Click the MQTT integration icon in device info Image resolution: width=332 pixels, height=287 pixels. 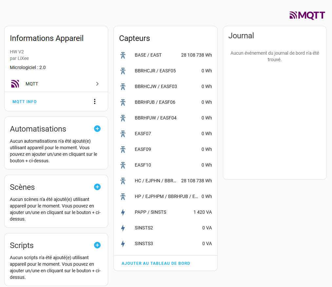tap(15, 84)
